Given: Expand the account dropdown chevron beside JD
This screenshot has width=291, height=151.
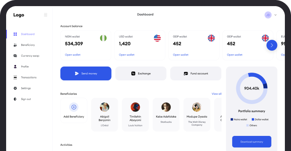Looking at the screenshot, I should [275, 15].
